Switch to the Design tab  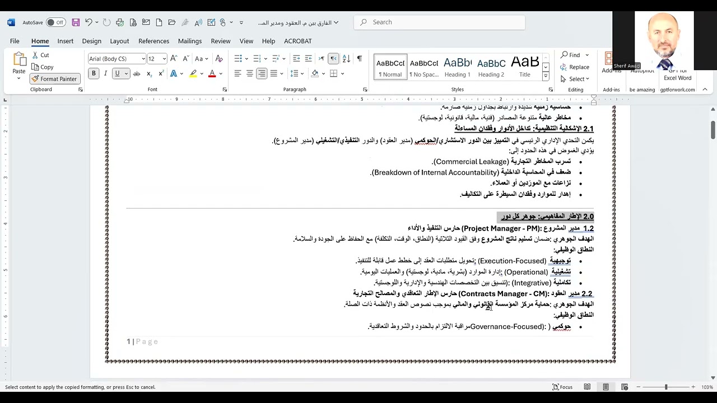[x=91, y=41]
